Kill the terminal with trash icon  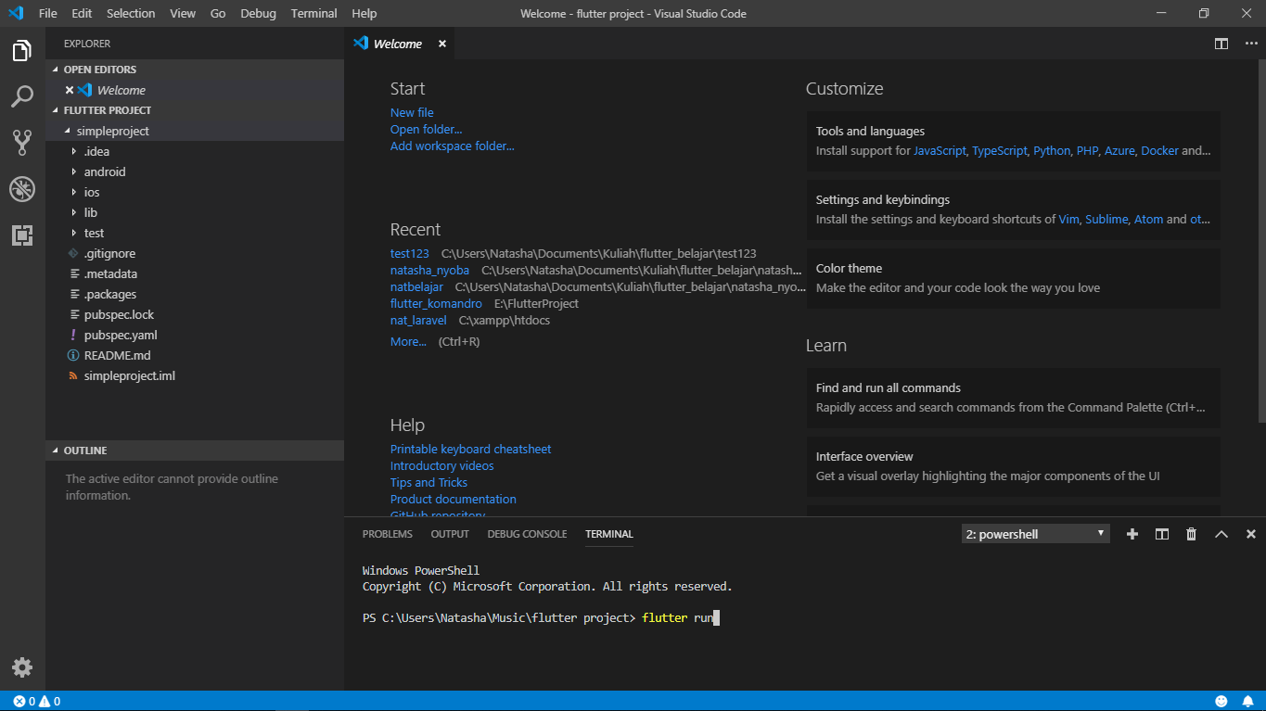coord(1192,534)
